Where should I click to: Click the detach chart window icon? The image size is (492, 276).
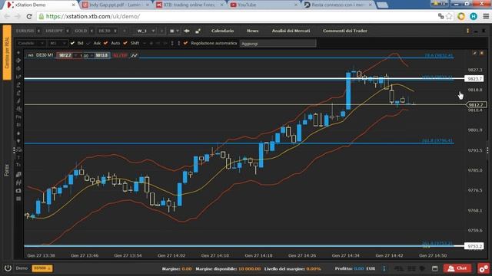pos(198,31)
